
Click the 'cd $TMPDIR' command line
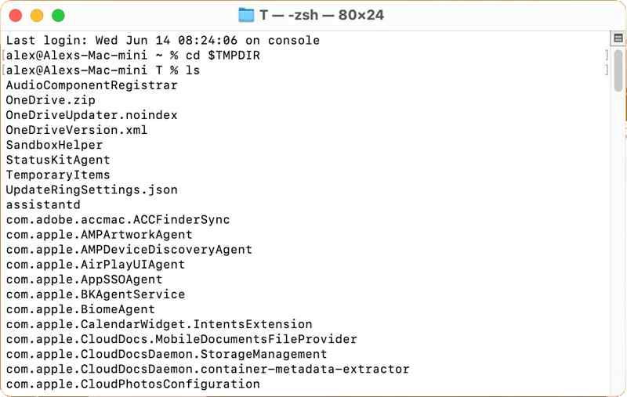(x=132, y=55)
